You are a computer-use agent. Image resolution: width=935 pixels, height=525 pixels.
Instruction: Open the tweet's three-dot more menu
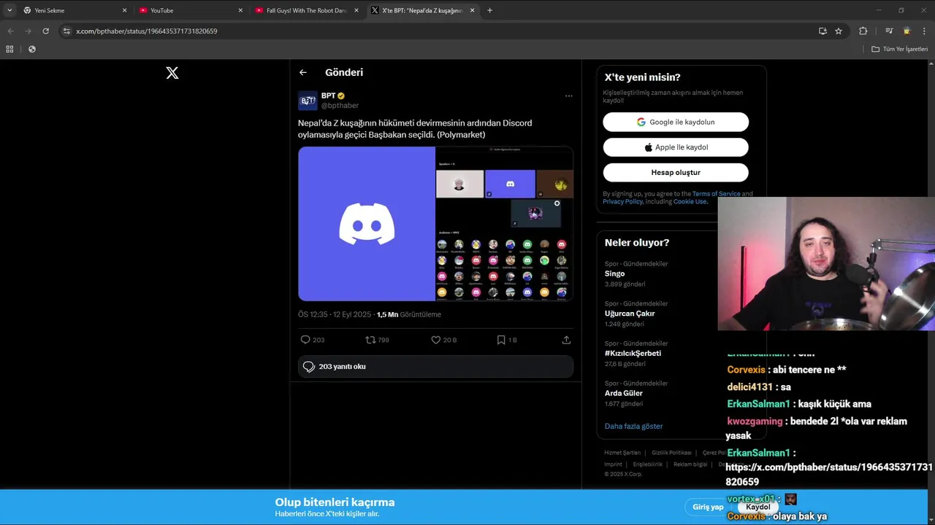coord(568,96)
